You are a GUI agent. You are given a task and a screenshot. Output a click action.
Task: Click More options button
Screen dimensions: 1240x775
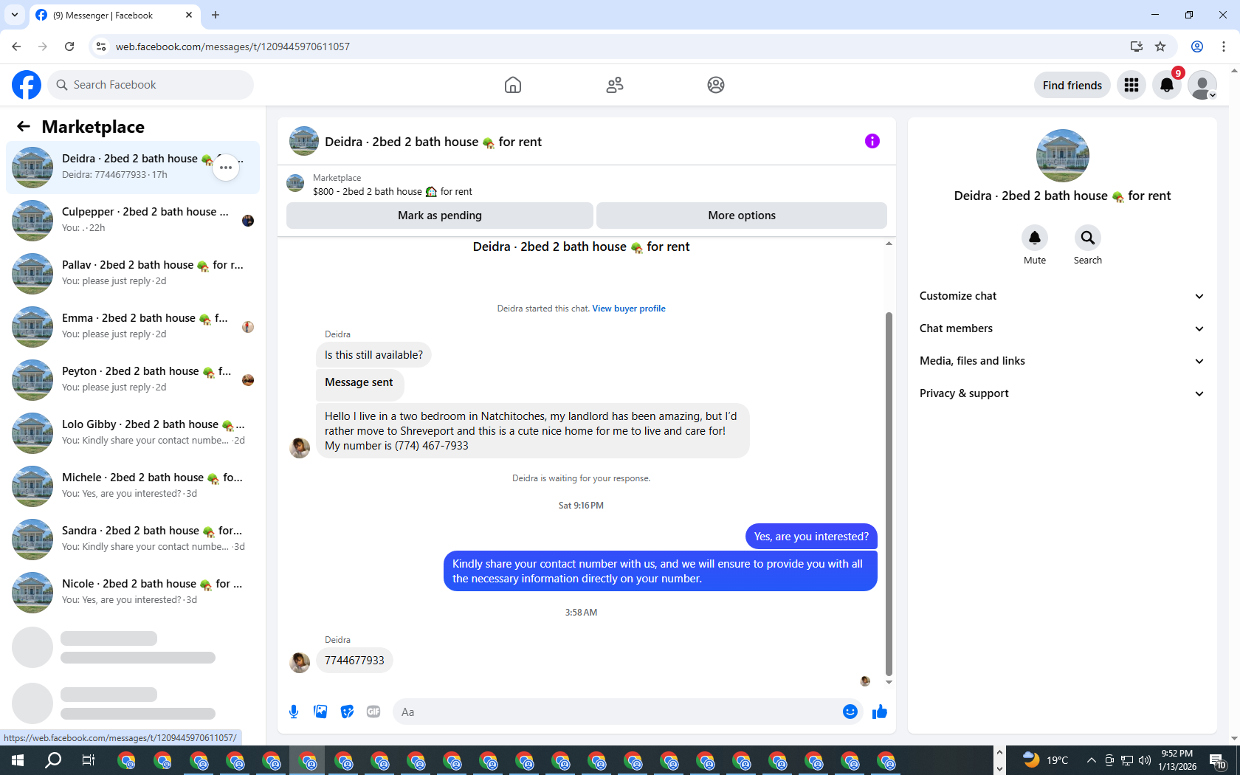[x=742, y=216]
